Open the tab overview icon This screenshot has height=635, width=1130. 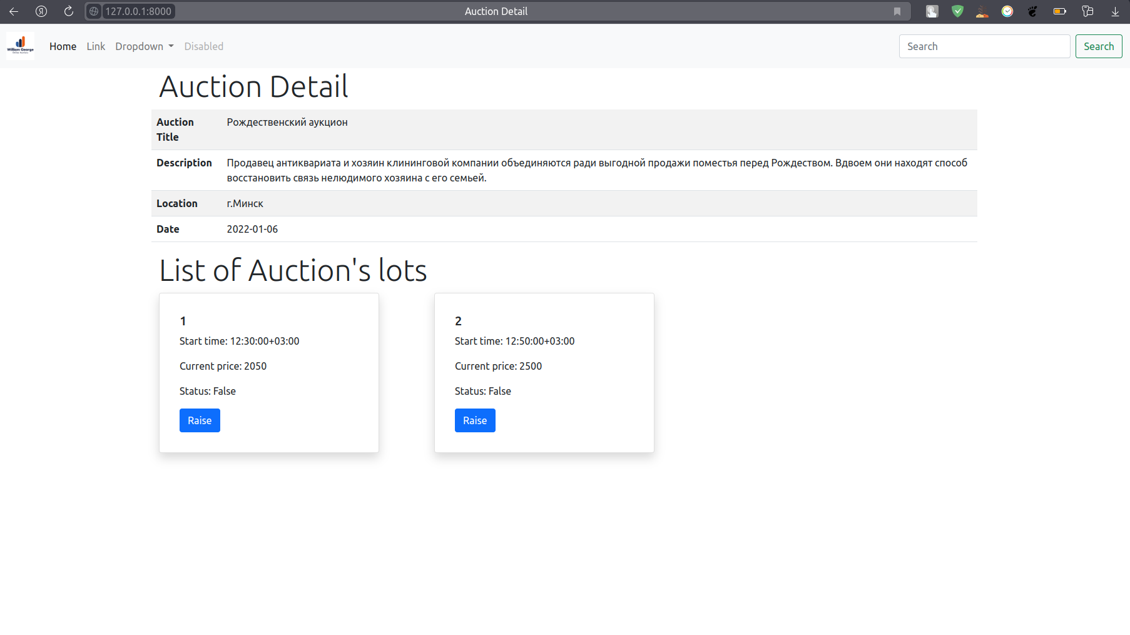click(1087, 11)
